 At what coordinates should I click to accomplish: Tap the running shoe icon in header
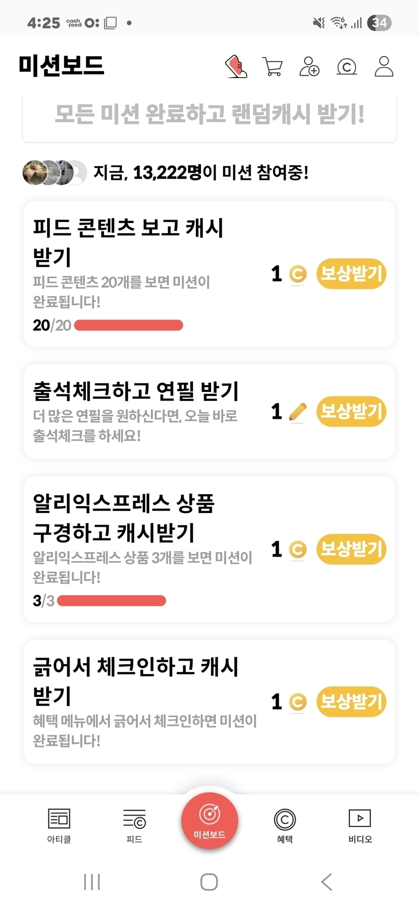(236, 67)
